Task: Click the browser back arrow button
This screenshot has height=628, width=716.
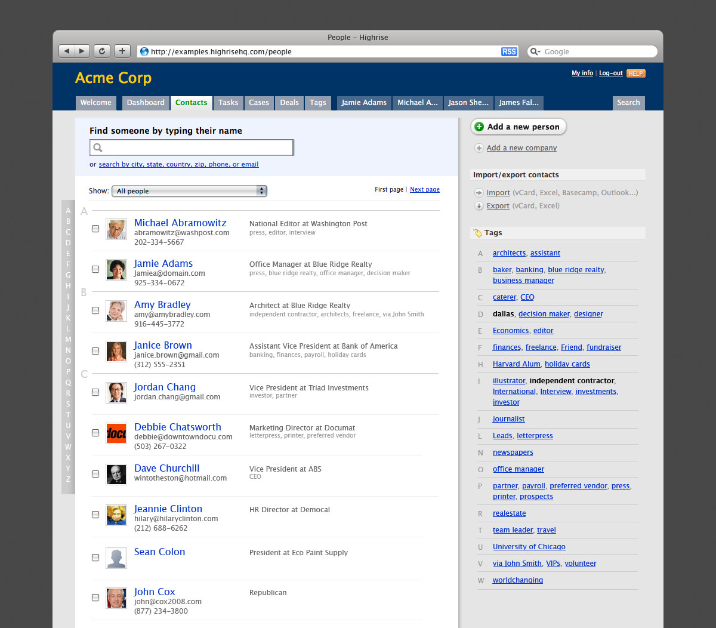Action: (x=66, y=51)
